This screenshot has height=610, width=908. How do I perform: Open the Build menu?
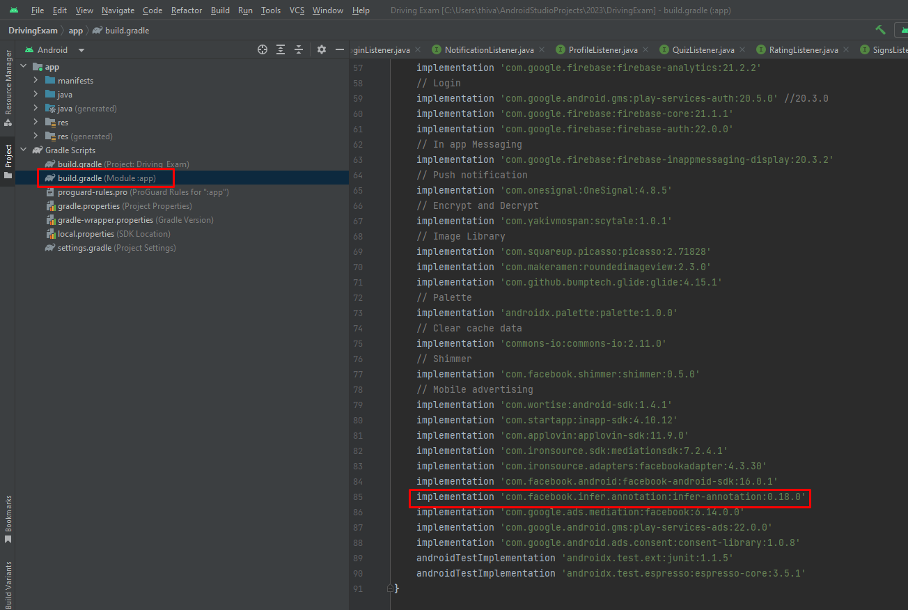[x=220, y=10]
